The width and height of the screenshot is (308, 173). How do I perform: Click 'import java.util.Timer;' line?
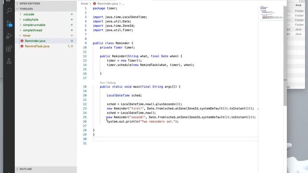[x=113, y=30]
